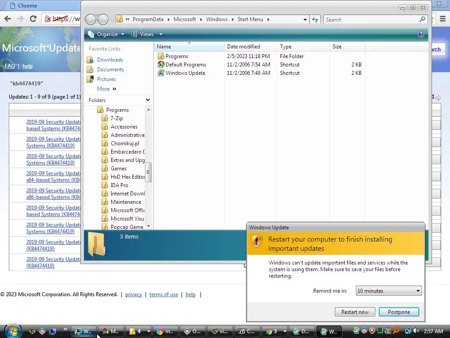The height and width of the screenshot is (338, 450).
Task: Click the help link beside FAQ
Action: [28, 66]
